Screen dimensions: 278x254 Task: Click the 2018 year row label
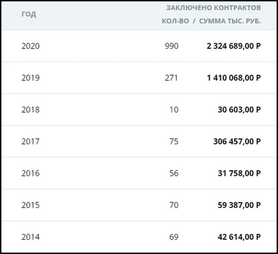pos(31,110)
